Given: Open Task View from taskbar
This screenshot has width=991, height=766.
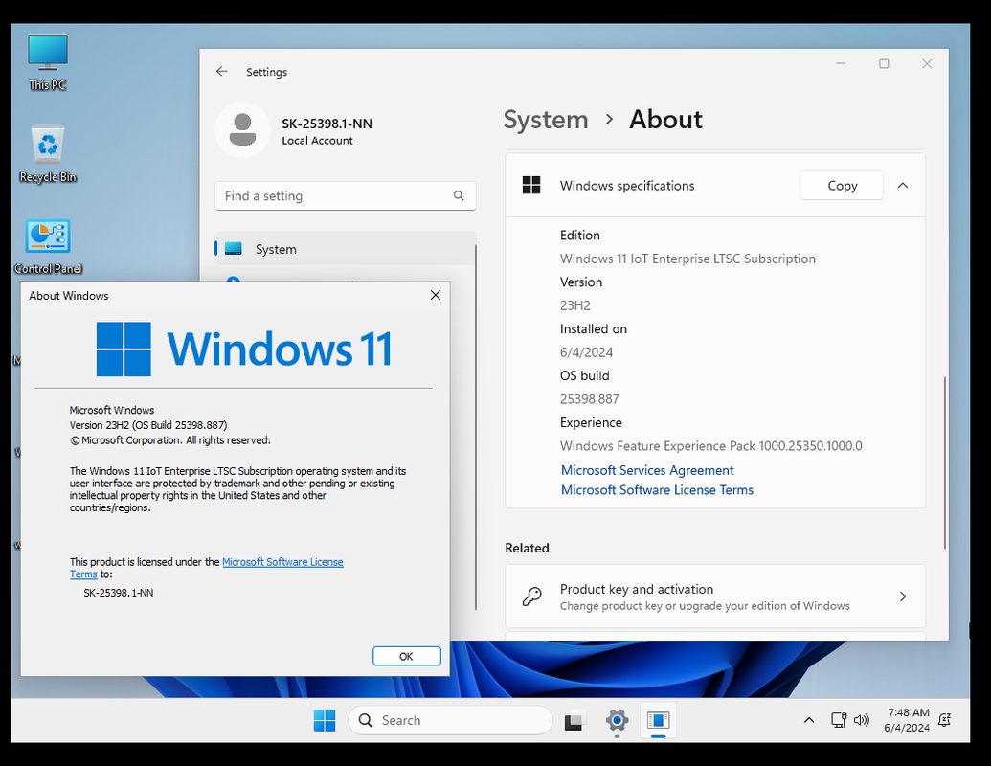Looking at the screenshot, I should (x=574, y=720).
